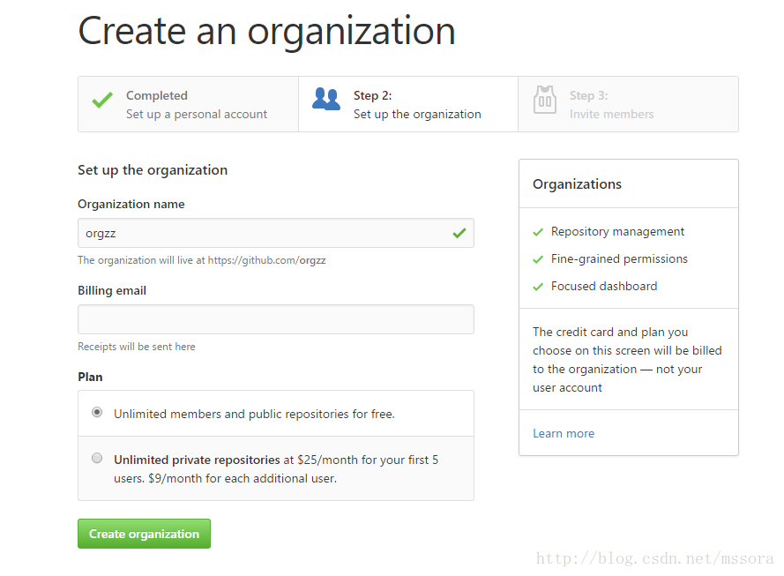Open Step 3: Invite members
Image resolution: width=784 pixels, height=576 pixels.
pos(628,104)
